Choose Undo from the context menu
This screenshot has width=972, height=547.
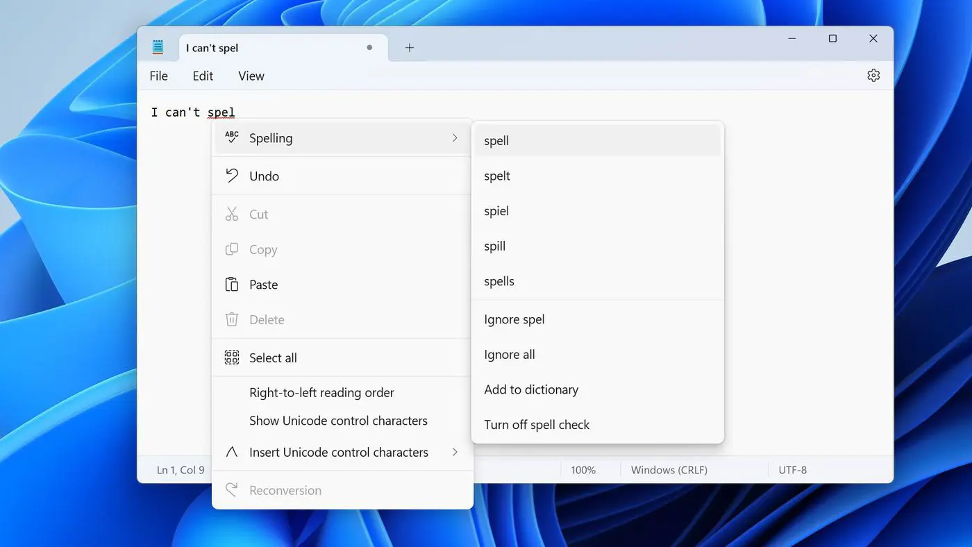(342, 176)
